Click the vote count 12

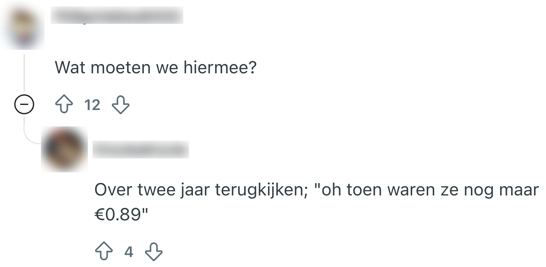click(92, 105)
